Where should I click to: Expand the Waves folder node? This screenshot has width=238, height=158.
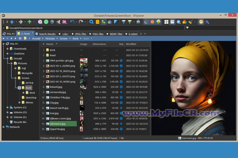[19, 102]
